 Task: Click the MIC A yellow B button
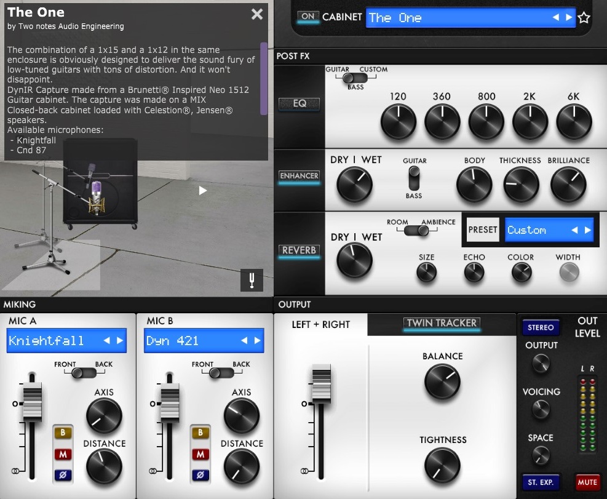tap(63, 433)
